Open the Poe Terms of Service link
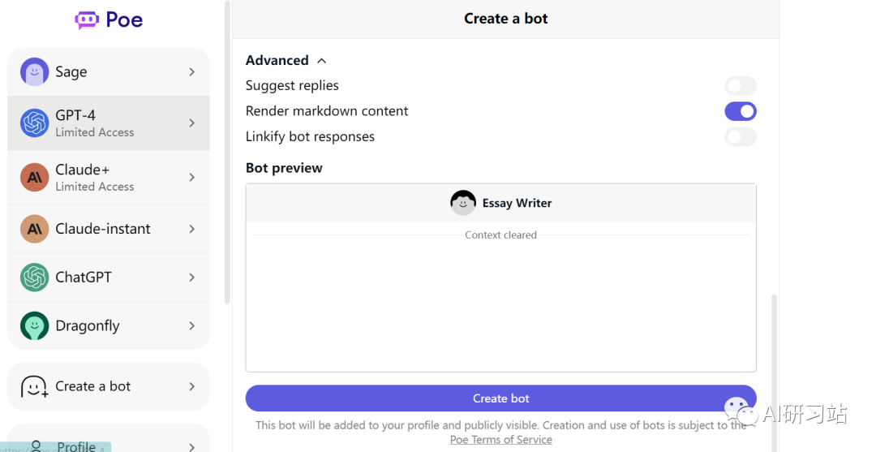This screenshot has height=452, width=876. tap(501, 440)
